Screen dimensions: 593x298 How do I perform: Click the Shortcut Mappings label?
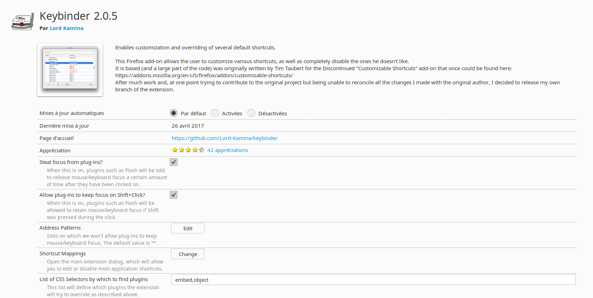point(62,254)
